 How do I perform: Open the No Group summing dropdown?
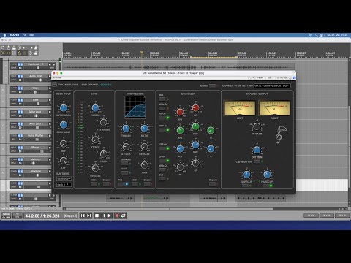pyautogui.click(x=64, y=179)
